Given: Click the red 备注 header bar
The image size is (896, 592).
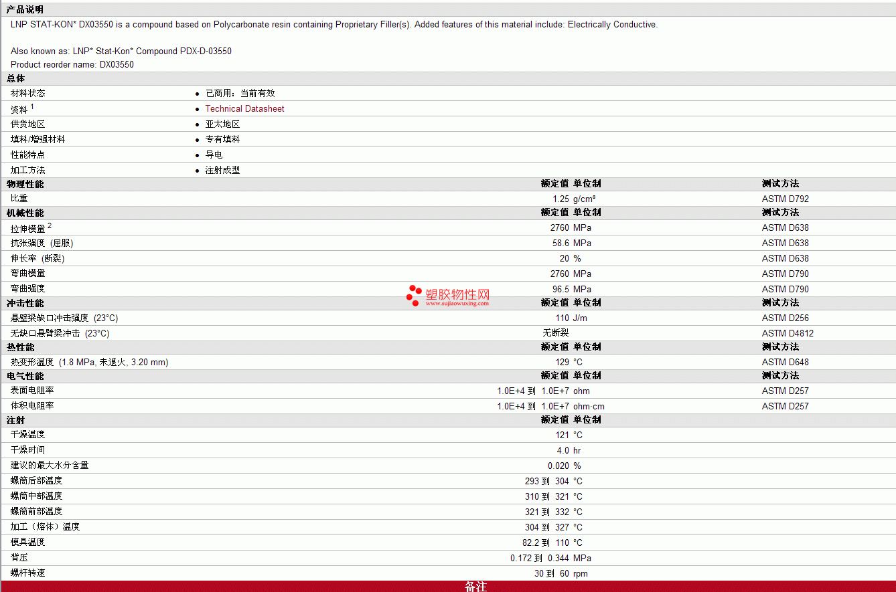Looking at the screenshot, I should coord(448,587).
